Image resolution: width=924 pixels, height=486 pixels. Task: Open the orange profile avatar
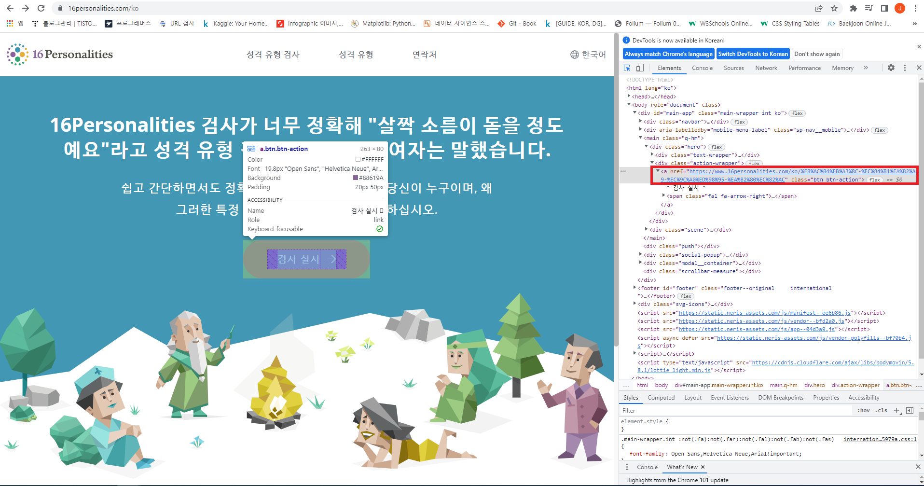pos(900,8)
